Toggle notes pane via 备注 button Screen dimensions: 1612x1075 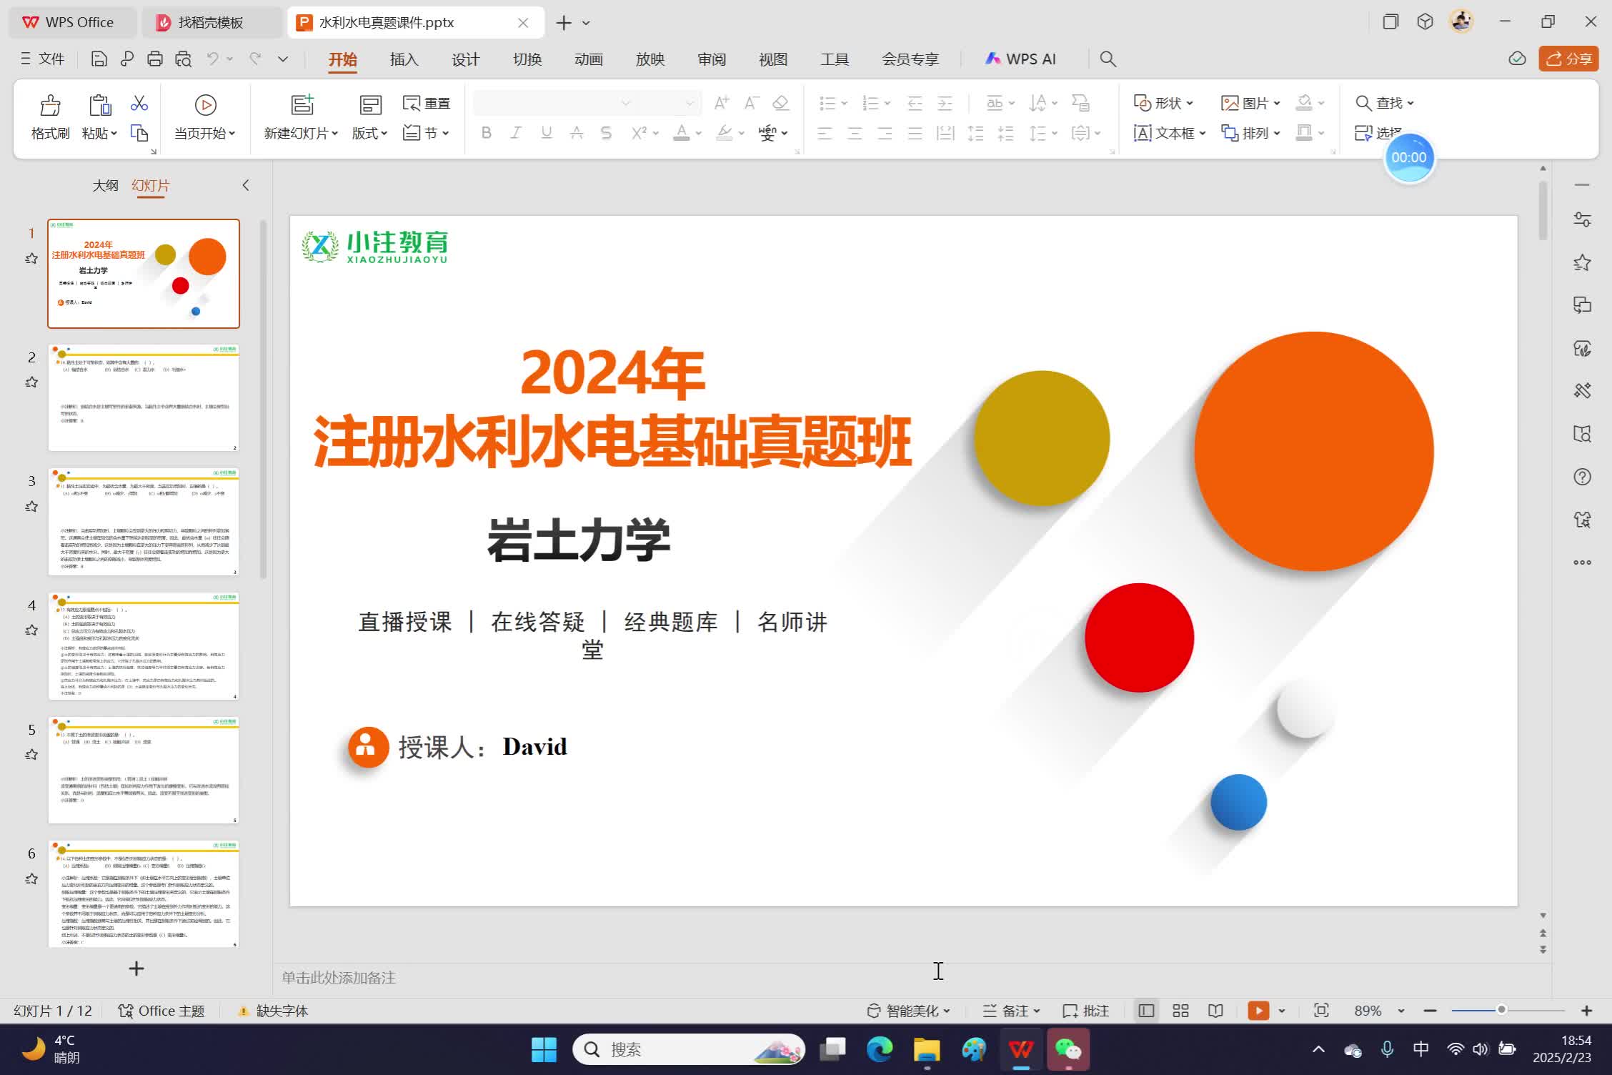(x=1011, y=1011)
